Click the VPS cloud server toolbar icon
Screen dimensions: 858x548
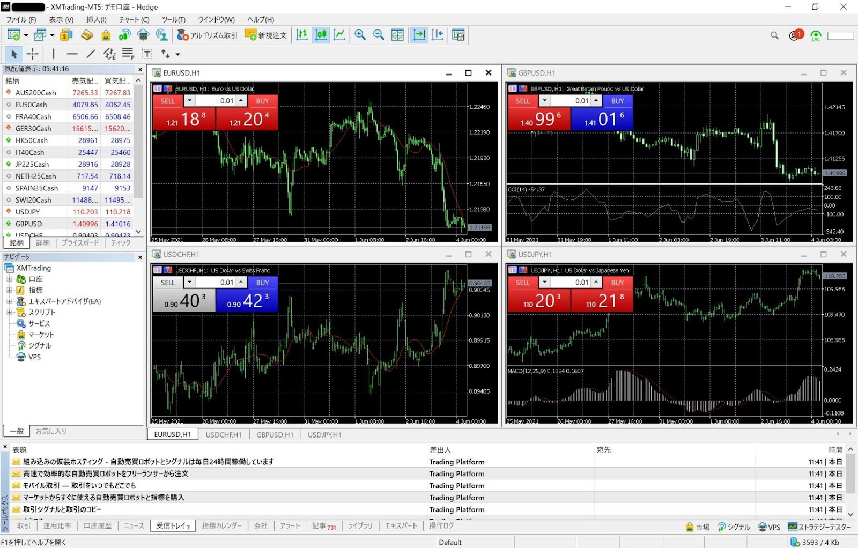point(143,35)
